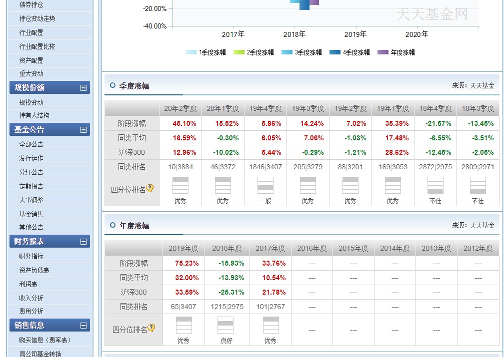
Task: Click the quartile rank icon for 19年1季度
Action: tap(392, 185)
